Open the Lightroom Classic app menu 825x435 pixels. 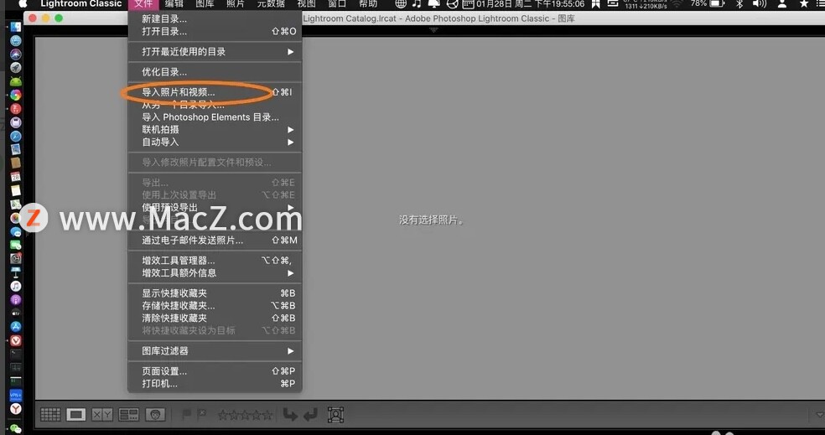coord(81,3)
